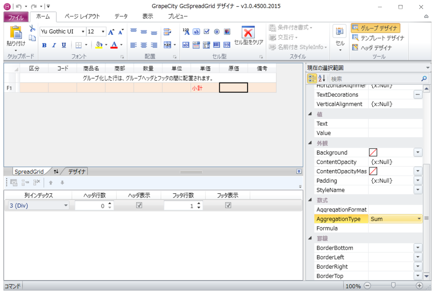
Task: Select the number cell type icon
Action: pos(186,32)
